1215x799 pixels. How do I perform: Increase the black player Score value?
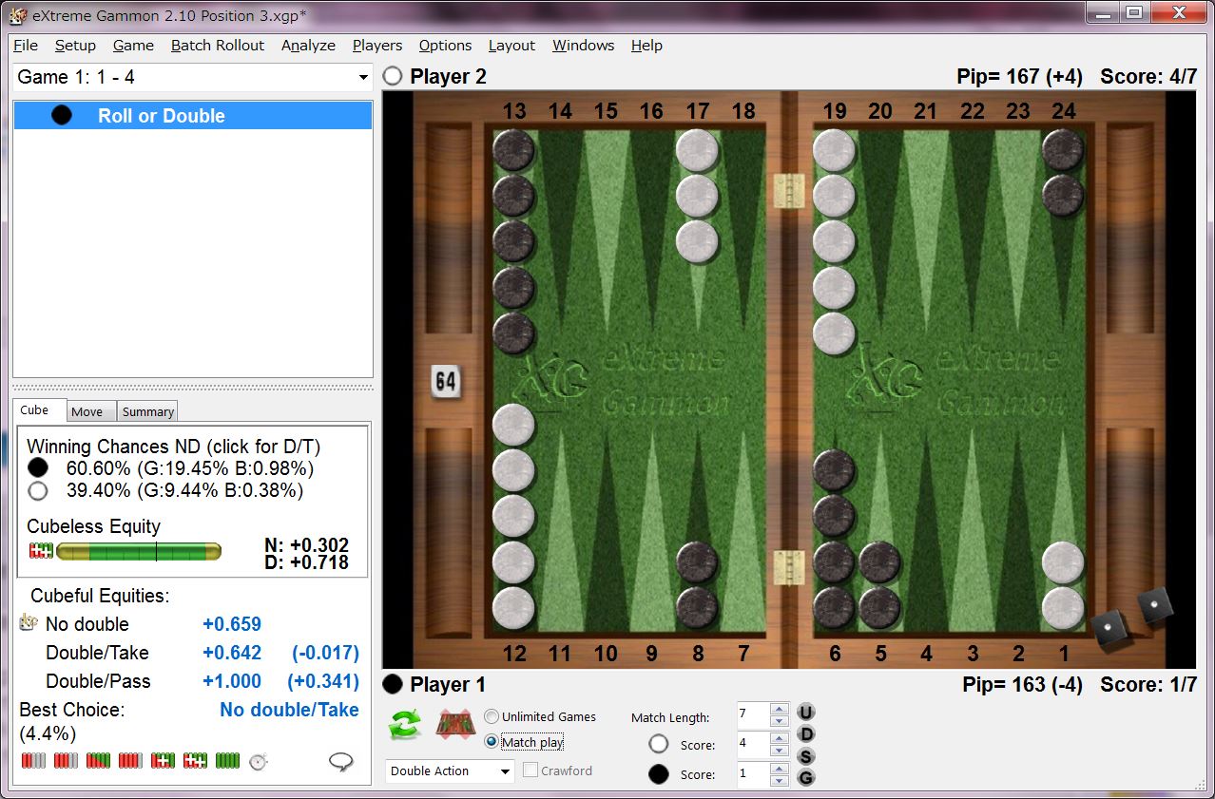(x=780, y=768)
